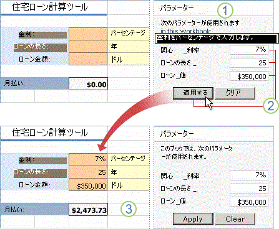
Task: Click the 'in this workbook' text
Action: coord(185,31)
